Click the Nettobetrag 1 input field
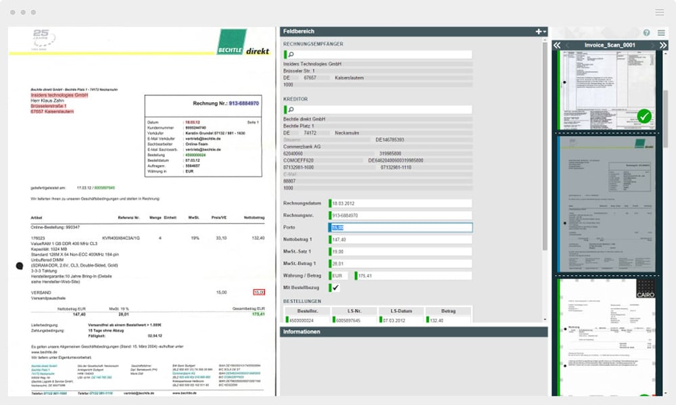This screenshot has width=676, height=405. pyautogui.click(x=400, y=239)
